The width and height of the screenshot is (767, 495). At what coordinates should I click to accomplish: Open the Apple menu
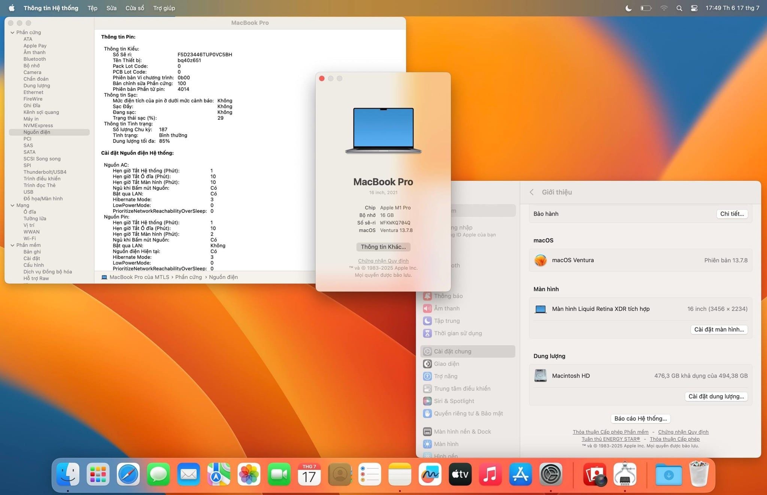12,8
